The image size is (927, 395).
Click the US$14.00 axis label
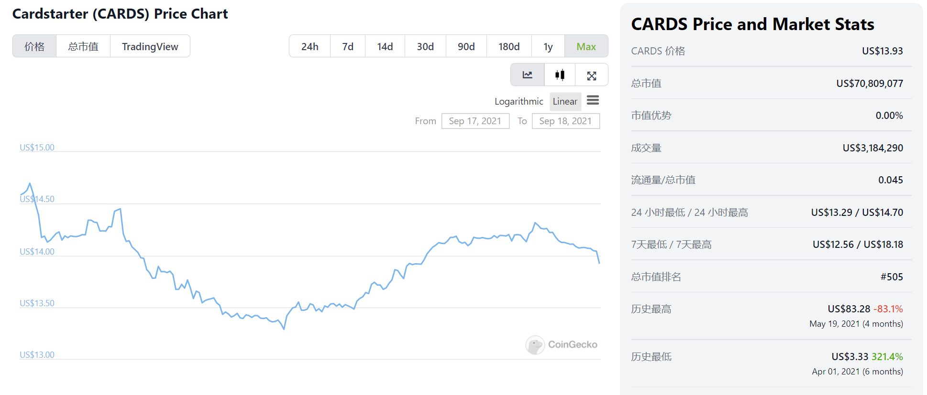pos(37,251)
